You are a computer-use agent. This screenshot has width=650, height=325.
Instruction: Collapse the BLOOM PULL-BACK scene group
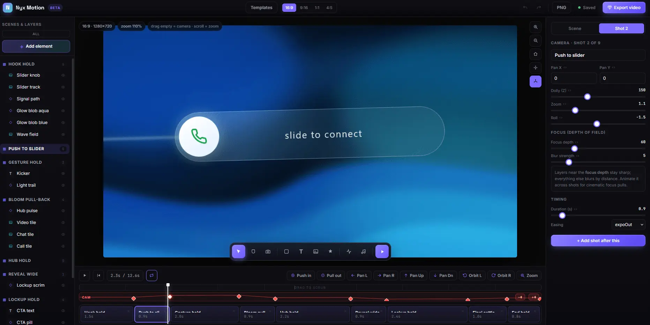pos(35,200)
